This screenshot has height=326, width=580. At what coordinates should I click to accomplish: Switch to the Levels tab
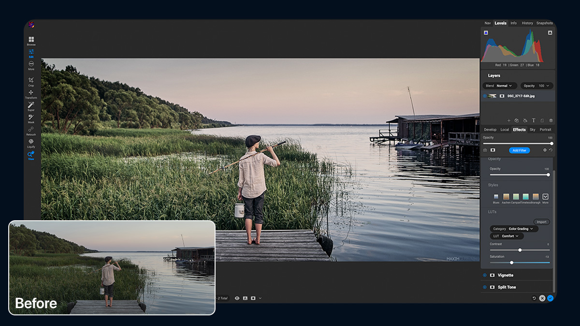(501, 23)
